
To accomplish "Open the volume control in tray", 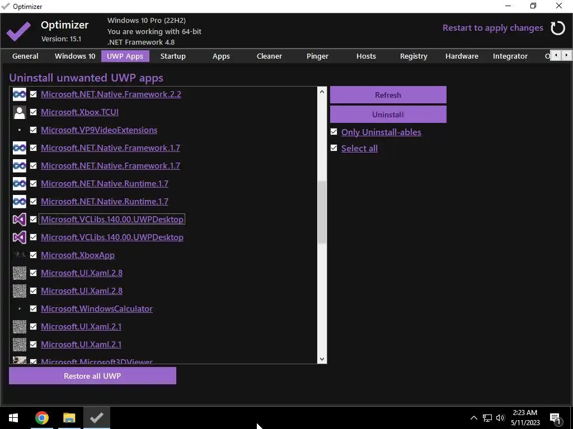I will [500, 418].
